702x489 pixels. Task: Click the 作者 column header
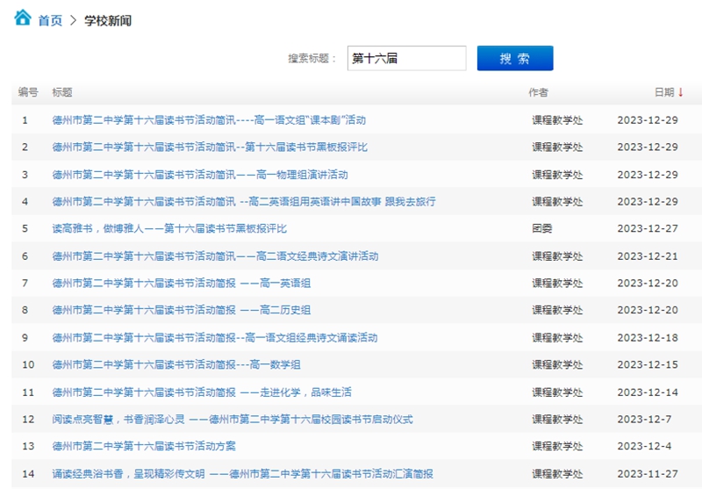point(538,92)
